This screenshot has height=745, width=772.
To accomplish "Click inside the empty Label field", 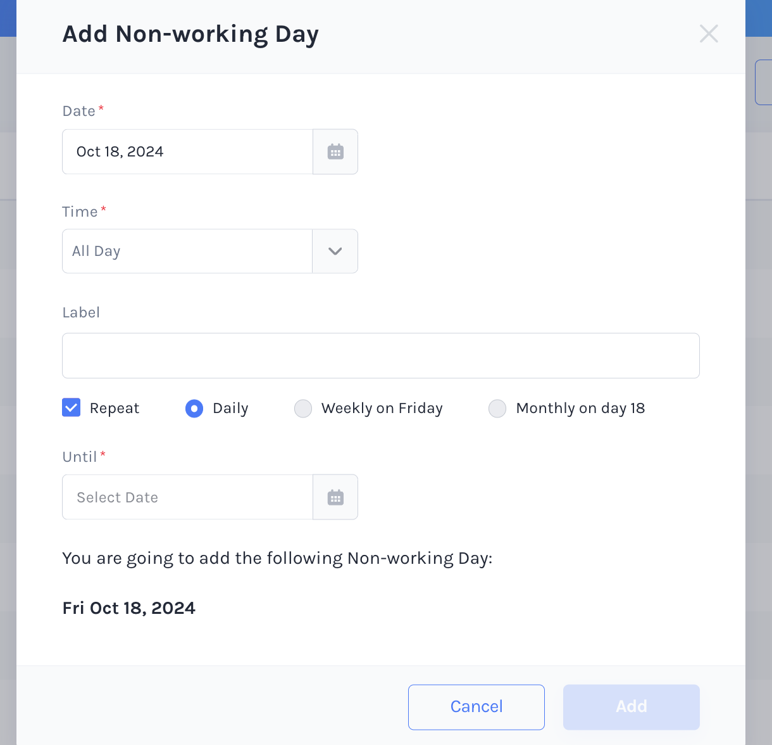I will (x=380, y=355).
